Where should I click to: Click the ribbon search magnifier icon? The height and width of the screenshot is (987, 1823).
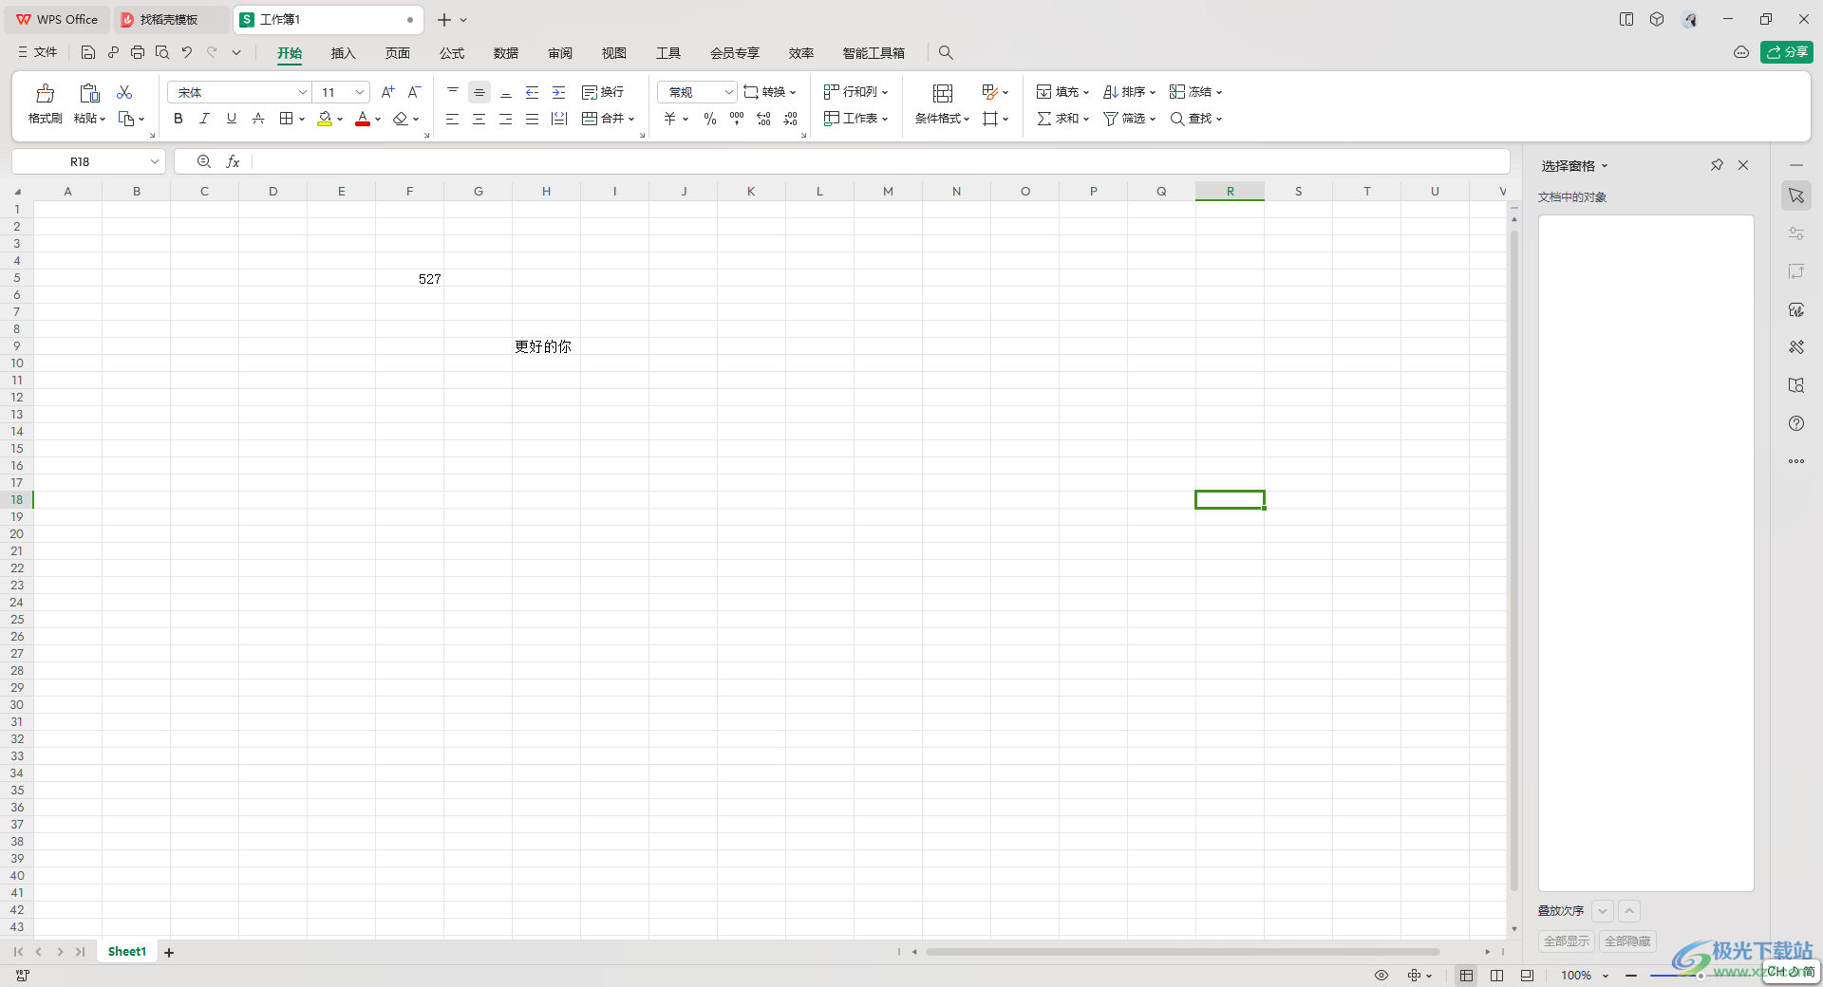point(946,53)
